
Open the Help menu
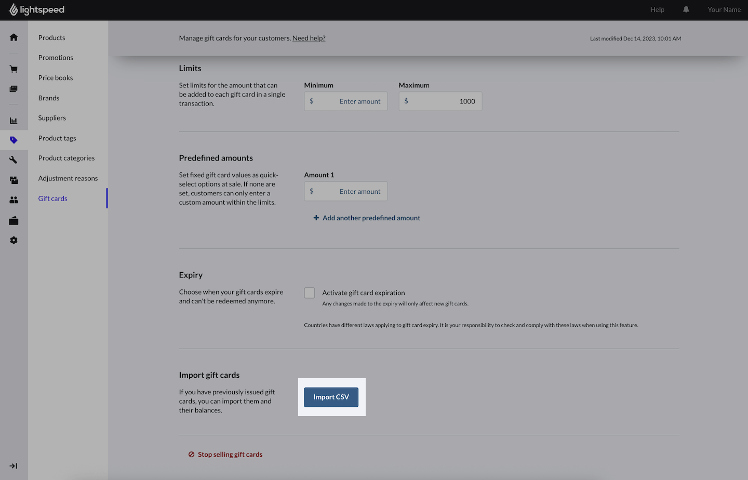pyautogui.click(x=657, y=9)
